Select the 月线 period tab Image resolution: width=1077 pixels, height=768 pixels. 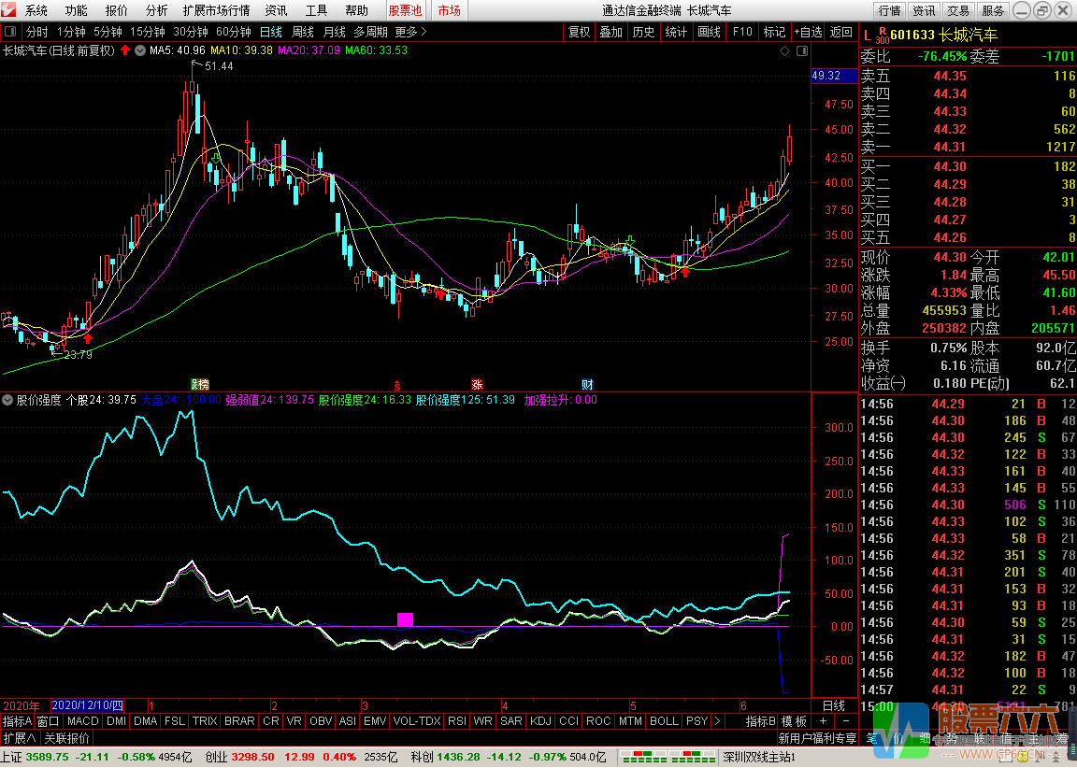coord(334,33)
